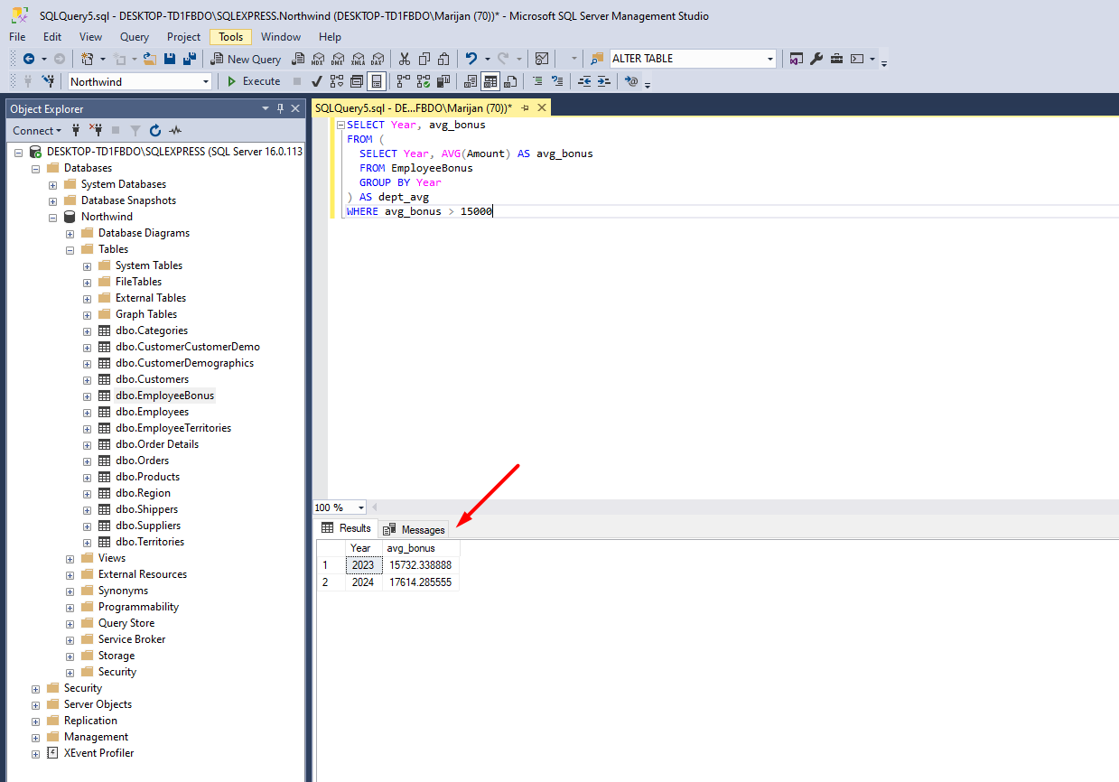
Task: Expand the Views folder
Action: [x=70, y=558]
